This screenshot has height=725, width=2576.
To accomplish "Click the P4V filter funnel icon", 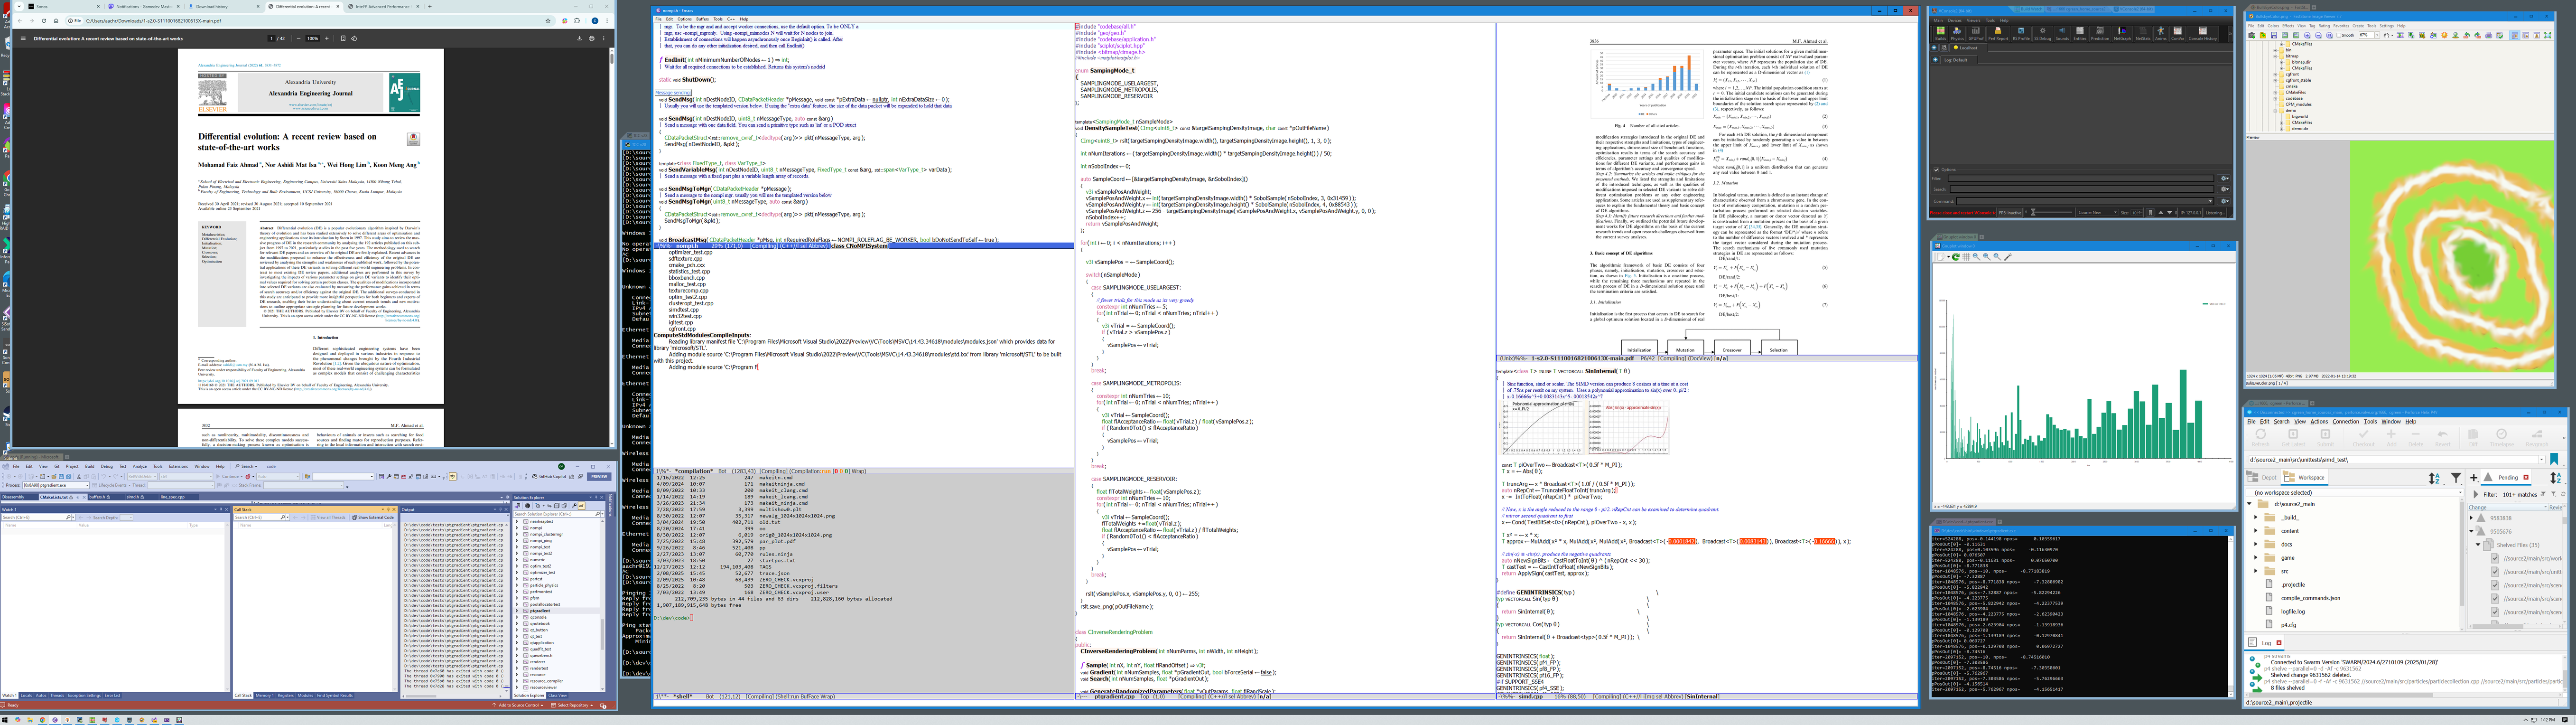I will tap(2456, 478).
